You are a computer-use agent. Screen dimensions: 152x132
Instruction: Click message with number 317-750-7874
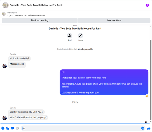tap(26, 112)
